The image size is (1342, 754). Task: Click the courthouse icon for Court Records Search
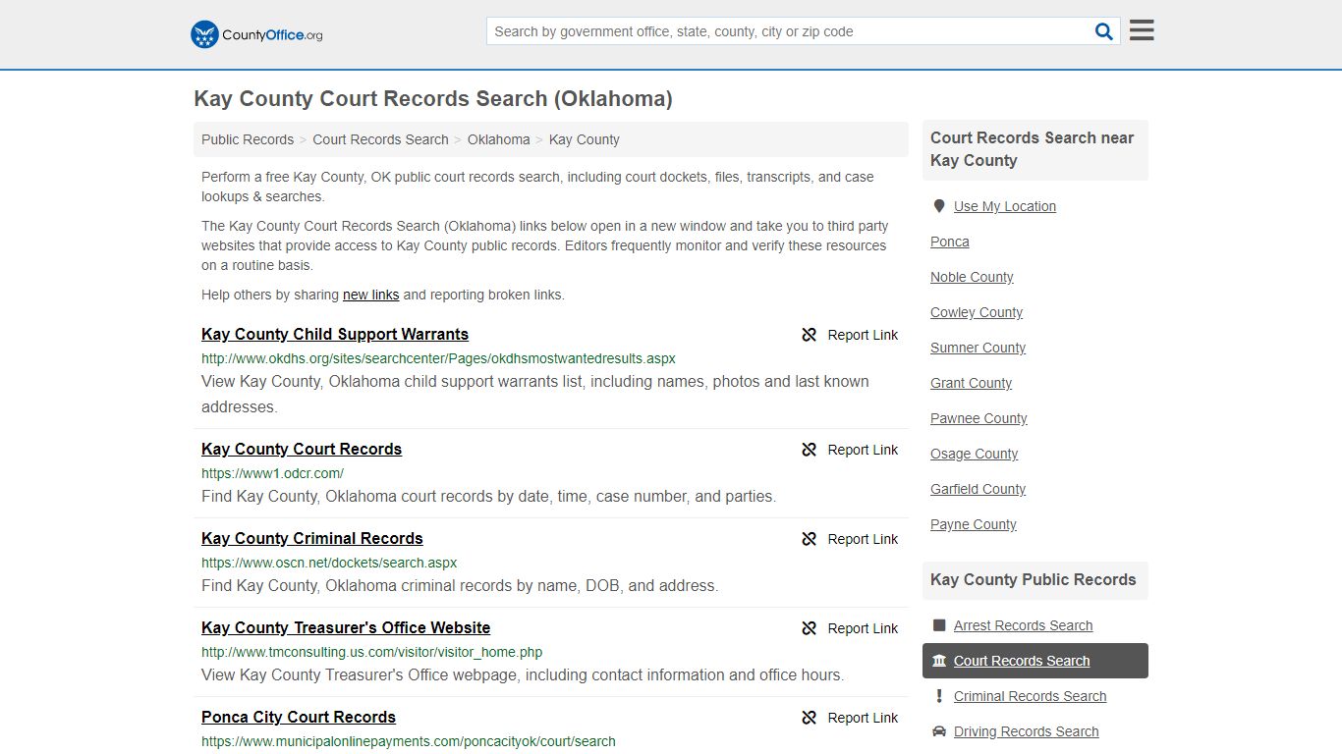point(939,661)
